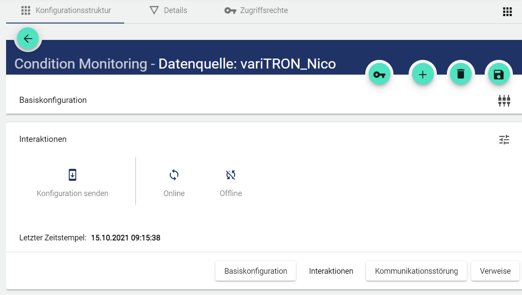This screenshot has height=295, width=522.
Task: Click the Basiskonfiguration equalizer settings icon
Action: click(504, 101)
